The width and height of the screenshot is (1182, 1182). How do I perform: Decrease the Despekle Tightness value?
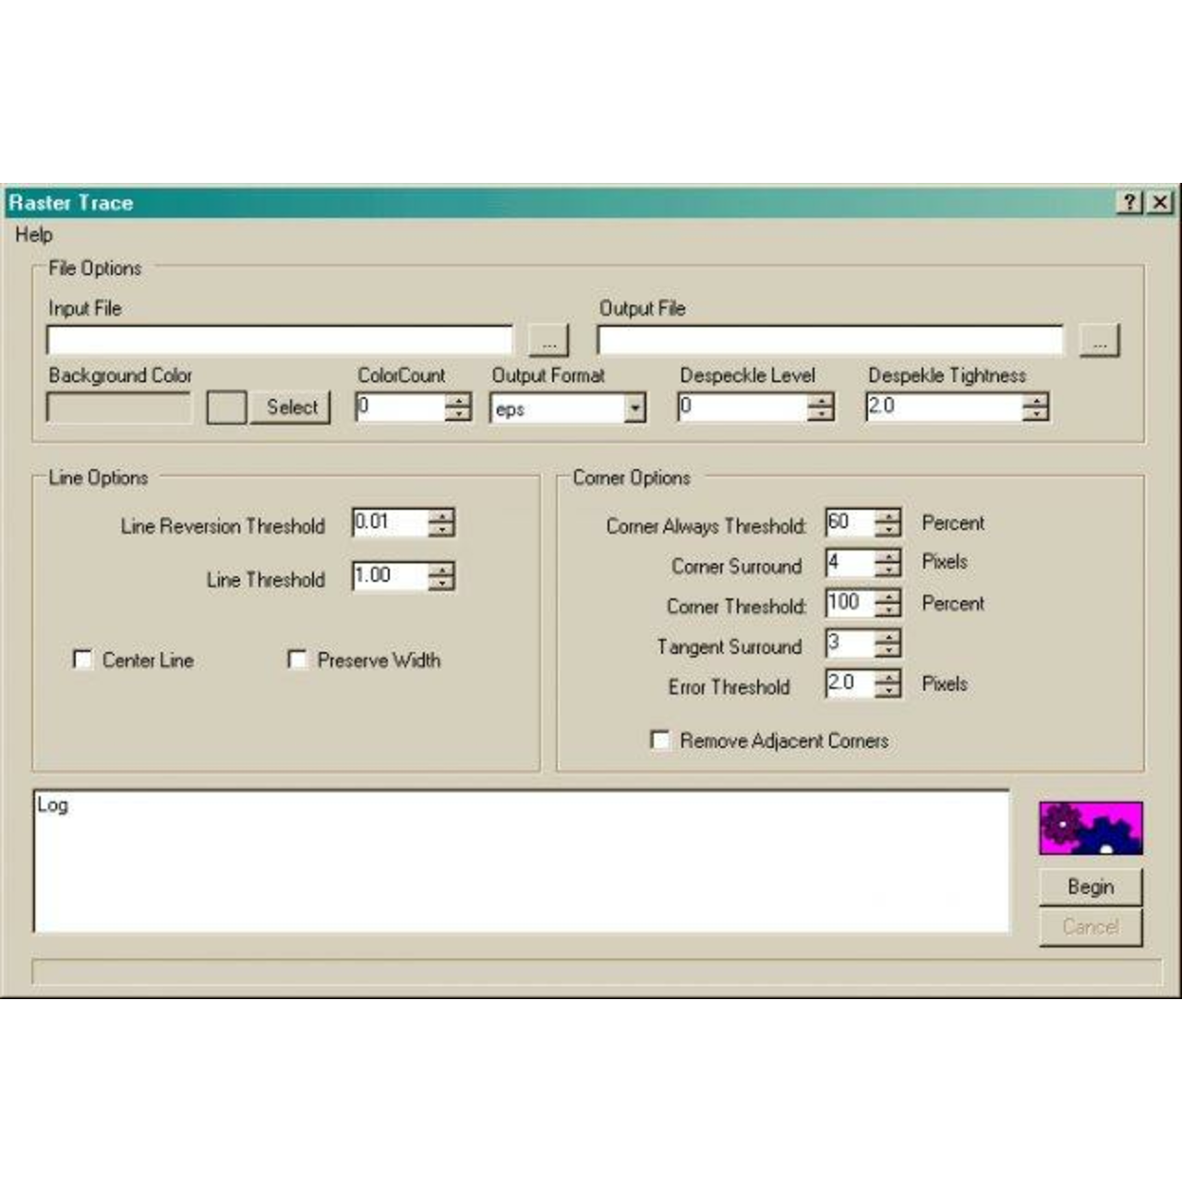pos(1036,414)
